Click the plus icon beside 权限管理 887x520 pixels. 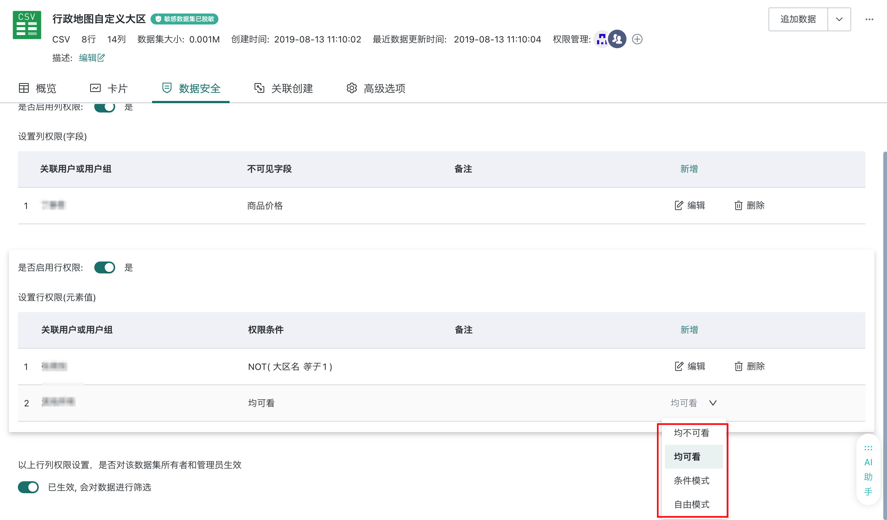[637, 39]
